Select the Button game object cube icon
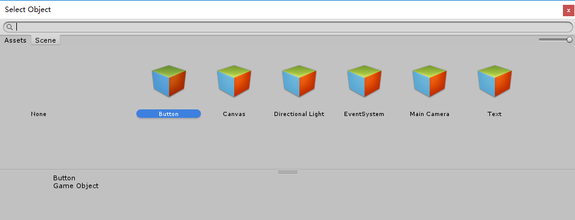The width and height of the screenshot is (575, 220). (169, 81)
